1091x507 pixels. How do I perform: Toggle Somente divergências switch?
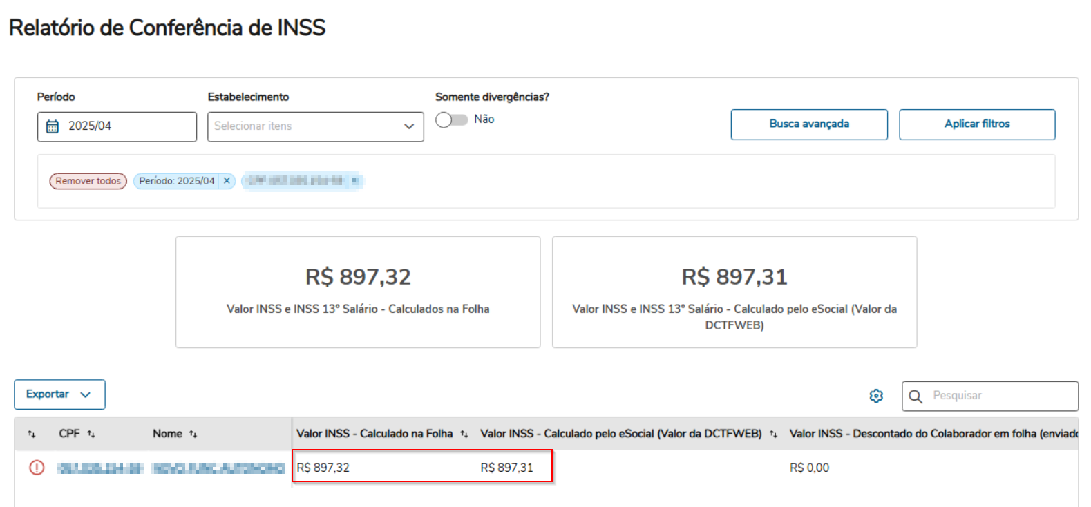(452, 119)
